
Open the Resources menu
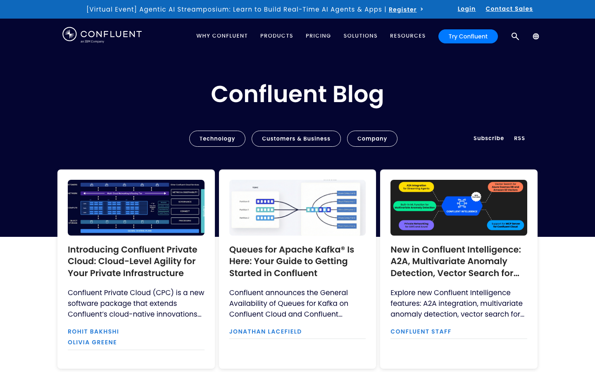click(408, 36)
